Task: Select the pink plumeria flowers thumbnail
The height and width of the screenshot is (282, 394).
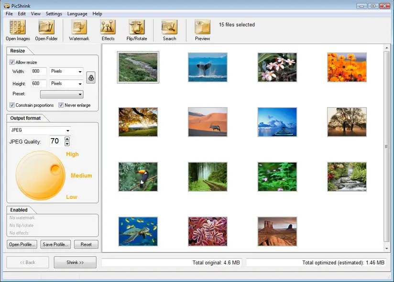Action: 277,67
